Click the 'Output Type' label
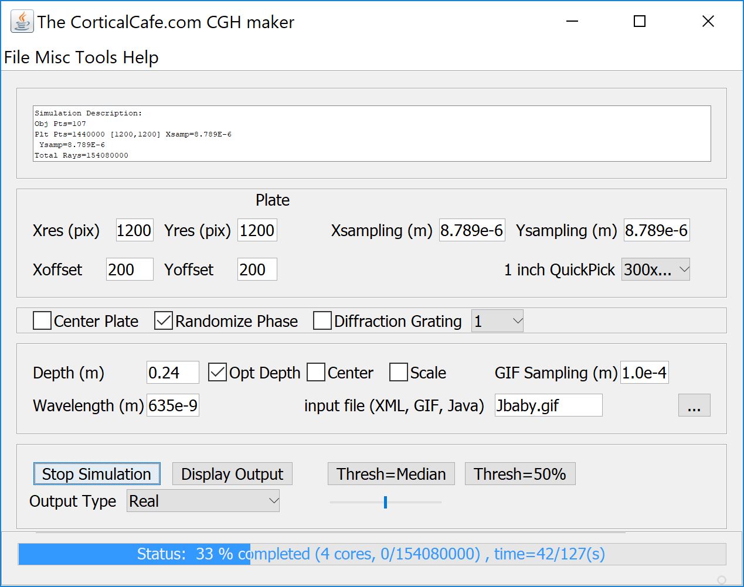This screenshot has width=744, height=587. (x=73, y=501)
